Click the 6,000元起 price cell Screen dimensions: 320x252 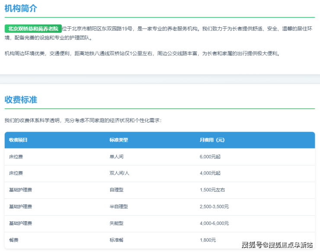[x=210, y=156]
